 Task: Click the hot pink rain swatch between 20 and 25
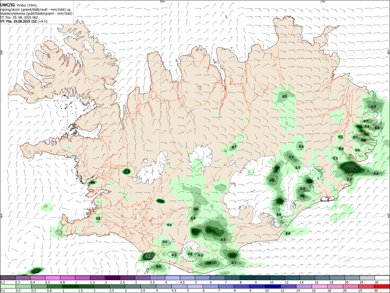pos(351,286)
